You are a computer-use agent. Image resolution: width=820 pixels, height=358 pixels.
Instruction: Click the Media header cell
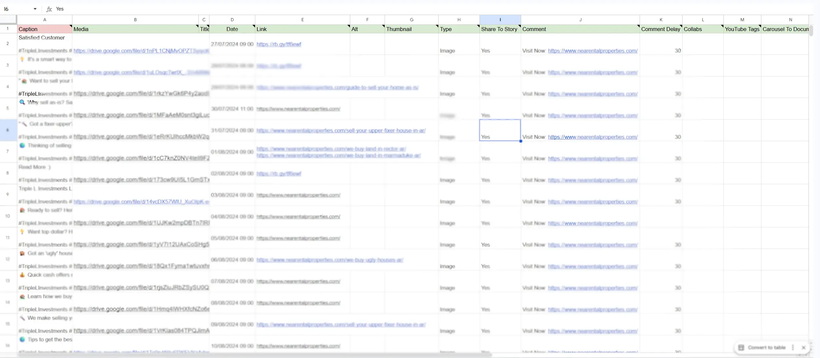[x=135, y=29]
